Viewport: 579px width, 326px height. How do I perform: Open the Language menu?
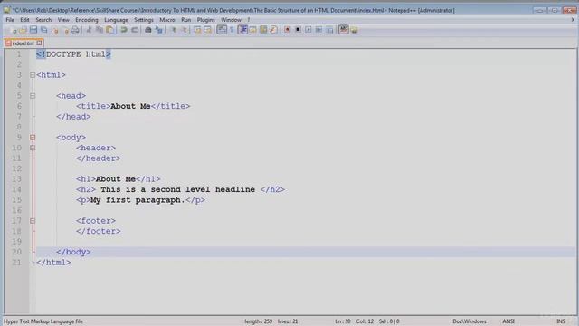click(x=116, y=20)
